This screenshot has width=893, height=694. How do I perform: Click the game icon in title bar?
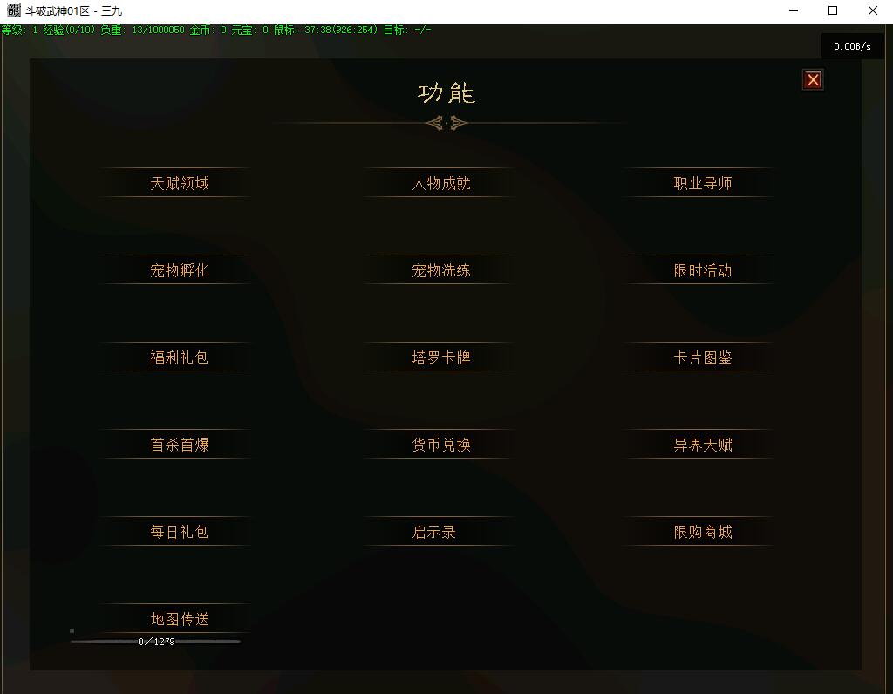point(13,10)
